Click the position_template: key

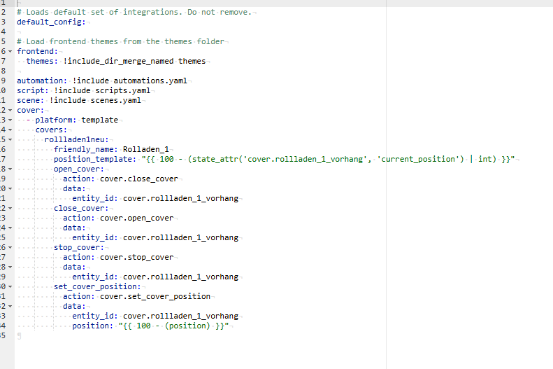coord(95,159)
